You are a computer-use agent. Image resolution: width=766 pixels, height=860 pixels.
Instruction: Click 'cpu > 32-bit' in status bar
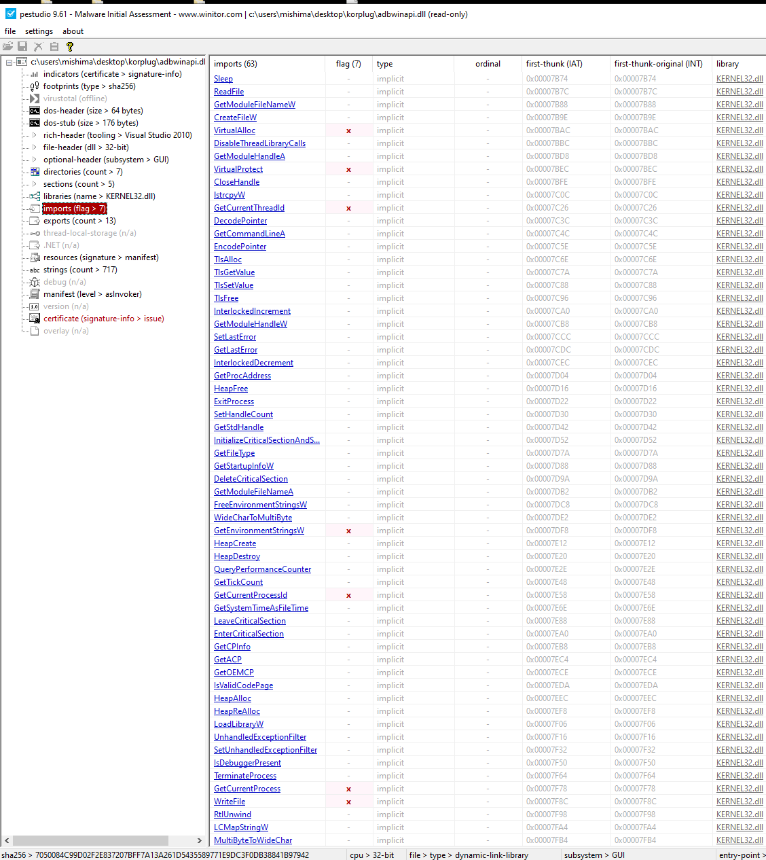coord(371,855)
